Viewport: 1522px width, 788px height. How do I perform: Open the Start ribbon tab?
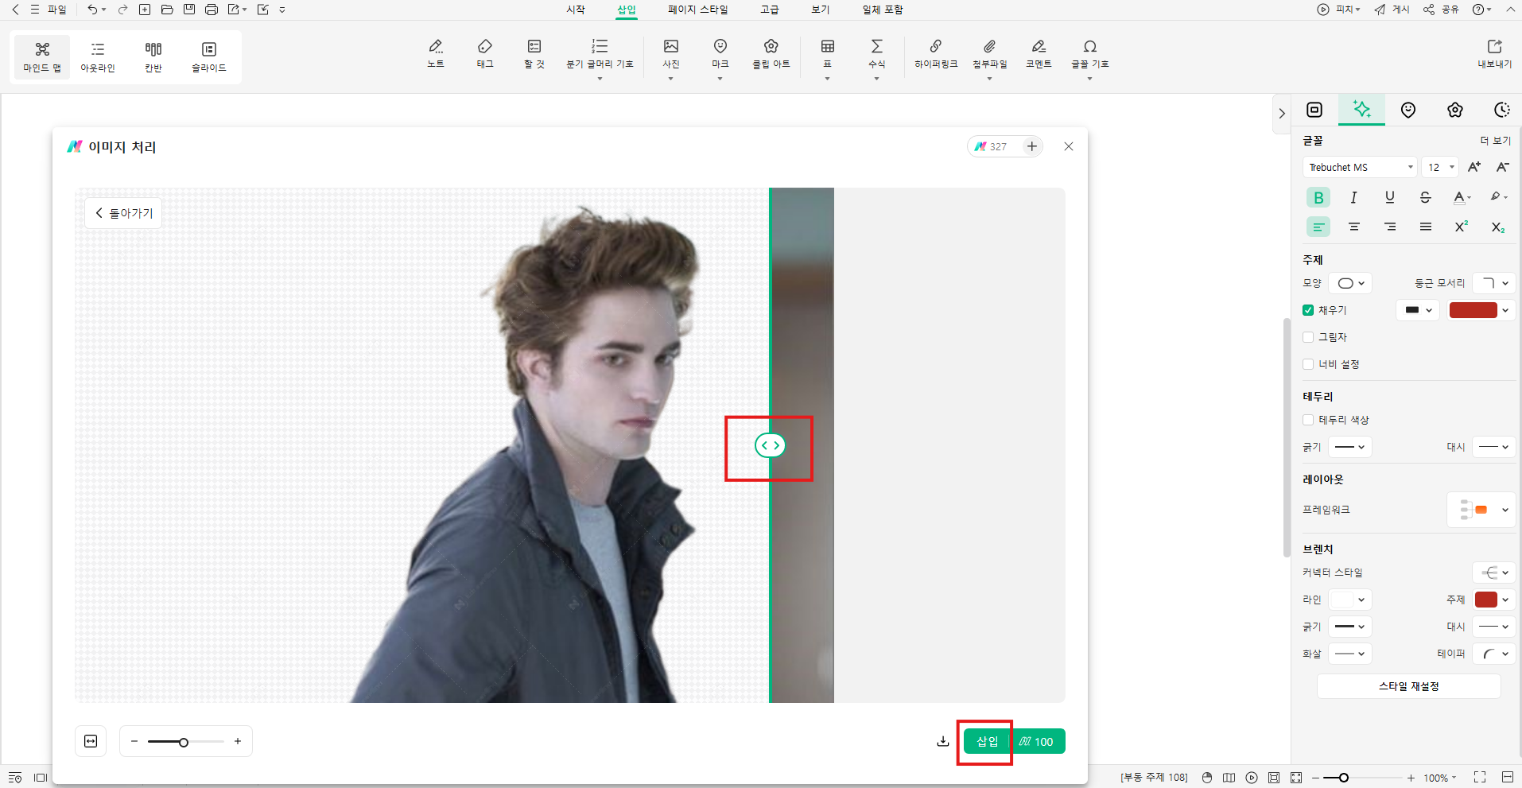(576, 10)
